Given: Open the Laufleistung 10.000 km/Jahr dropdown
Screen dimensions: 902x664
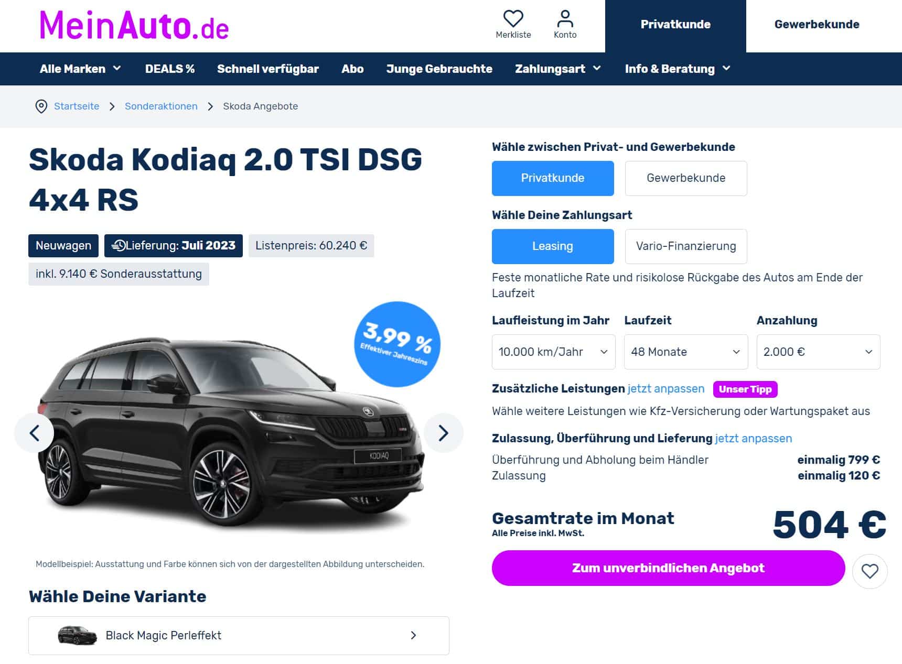Looking at the screenshot, I should click(553, 352).
